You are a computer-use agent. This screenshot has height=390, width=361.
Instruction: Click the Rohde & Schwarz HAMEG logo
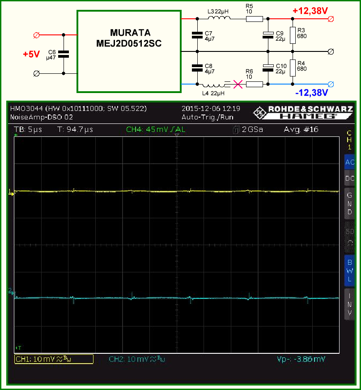[x=303, y=113]
